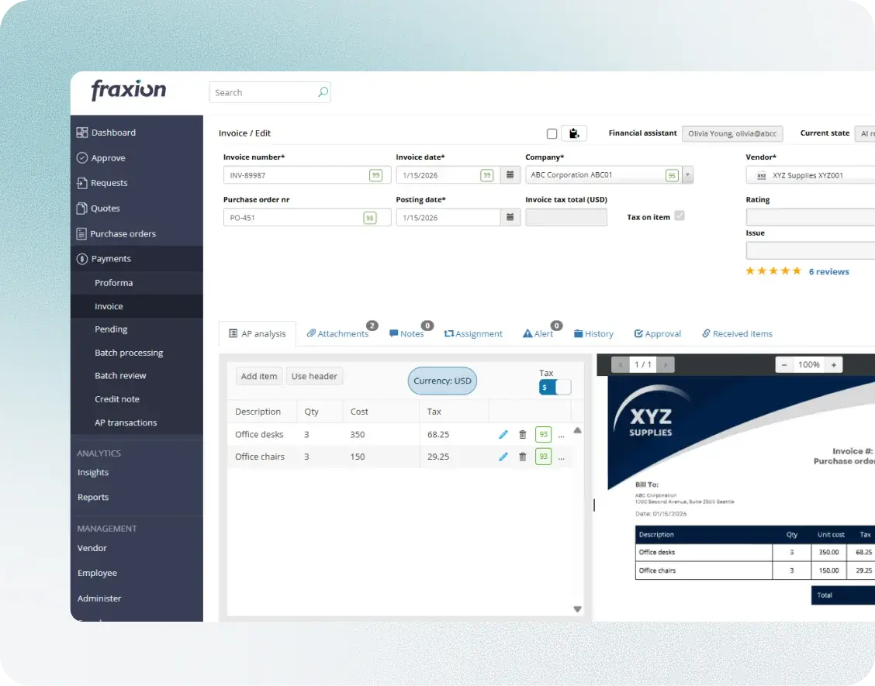
Task: Open Approve in the sidebar
Action: tap(101, 158)
